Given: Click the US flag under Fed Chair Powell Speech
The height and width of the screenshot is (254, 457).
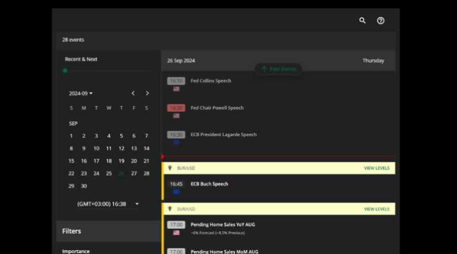Looking at the screenshot, I should click(176, 116).
